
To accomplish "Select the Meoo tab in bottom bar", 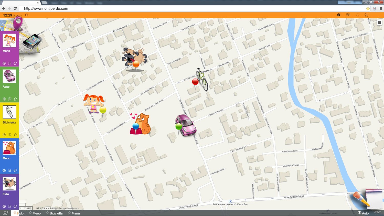I will click(35, 213).
